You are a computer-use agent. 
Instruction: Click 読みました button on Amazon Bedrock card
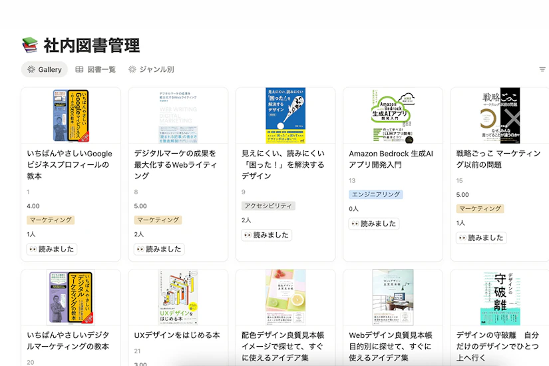[x=374, y=224]
